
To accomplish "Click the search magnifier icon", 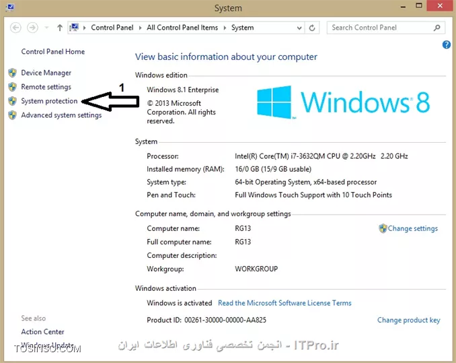I will [436, 28].
